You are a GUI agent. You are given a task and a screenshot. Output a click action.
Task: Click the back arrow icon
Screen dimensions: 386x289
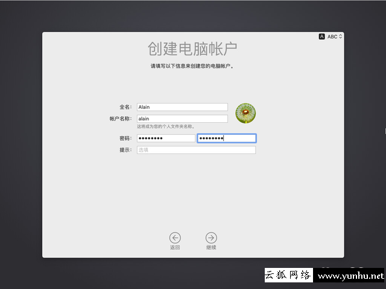[x=175, y=238]
